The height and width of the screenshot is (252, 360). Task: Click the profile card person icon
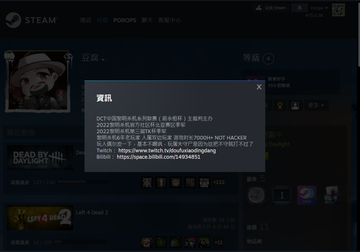click(295, 105)
